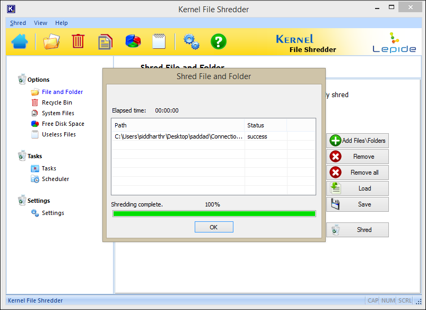Minimize the Kernel File Shredder window

click(x=377, y=8)
